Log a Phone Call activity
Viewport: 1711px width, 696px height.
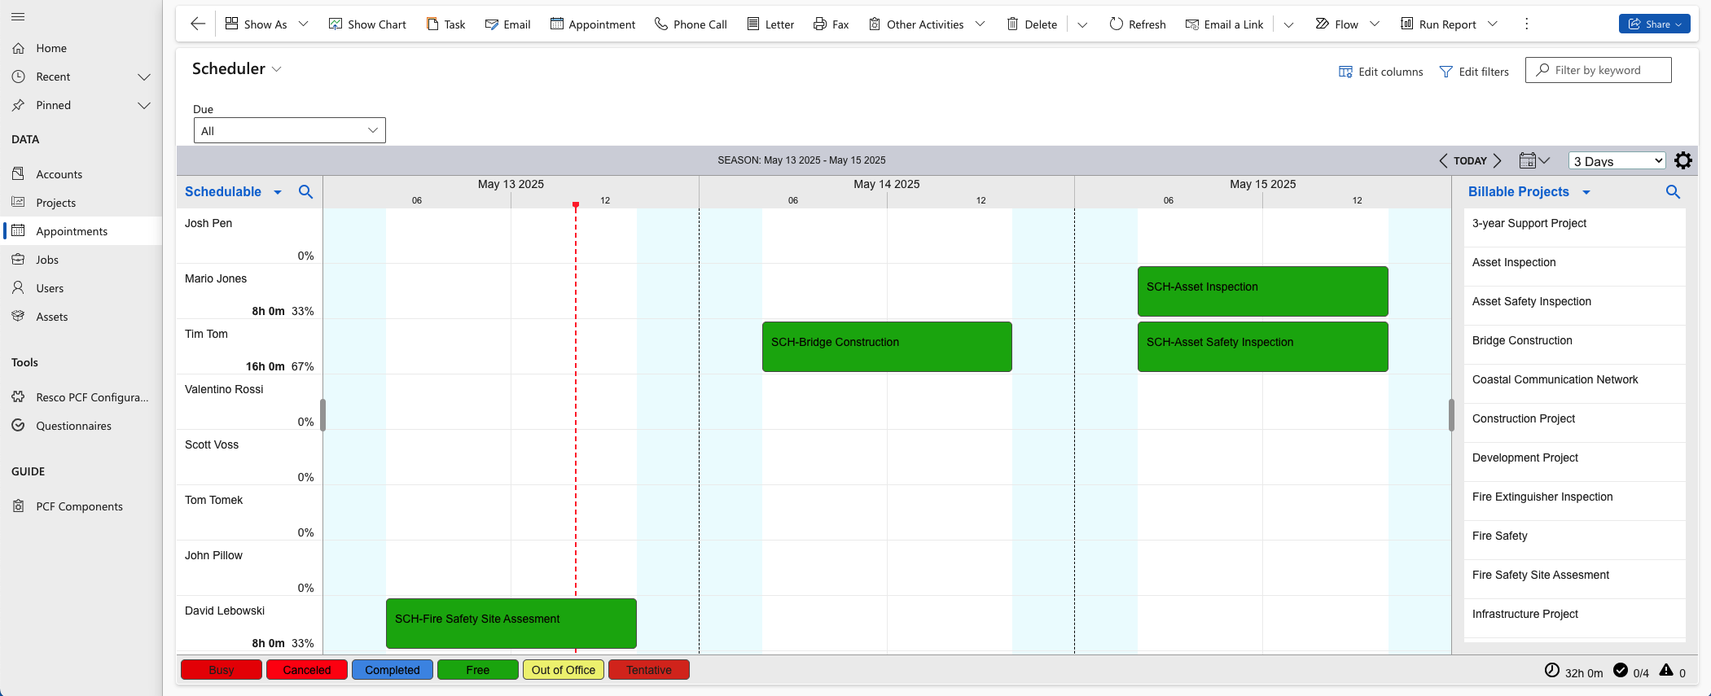tap(691, 24)
